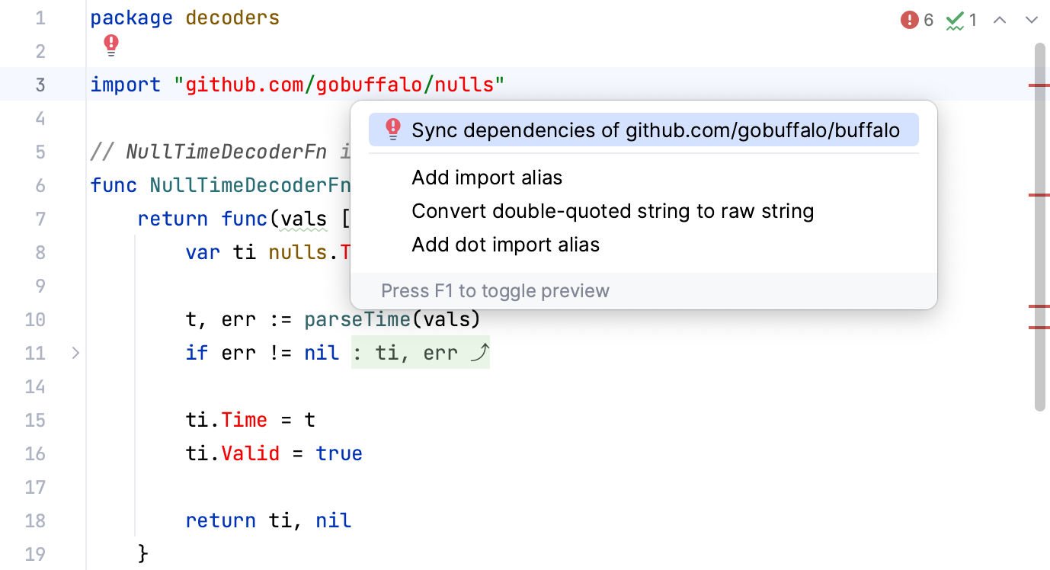Choose Add dot import alias

(x=505, y=245)
